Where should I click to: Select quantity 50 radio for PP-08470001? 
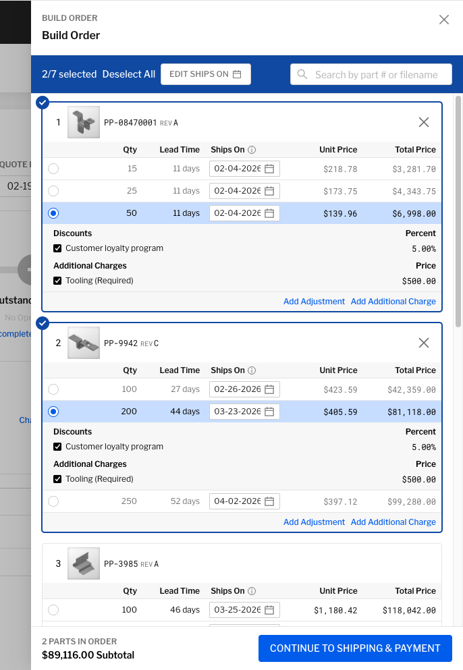pyautogui.click(x=53, y=213)
